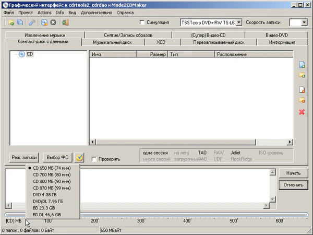This screenshot has height=235, width=313.
Task: Select the CD 700 МБ (80 мин) option
Action: click(52, 174)
